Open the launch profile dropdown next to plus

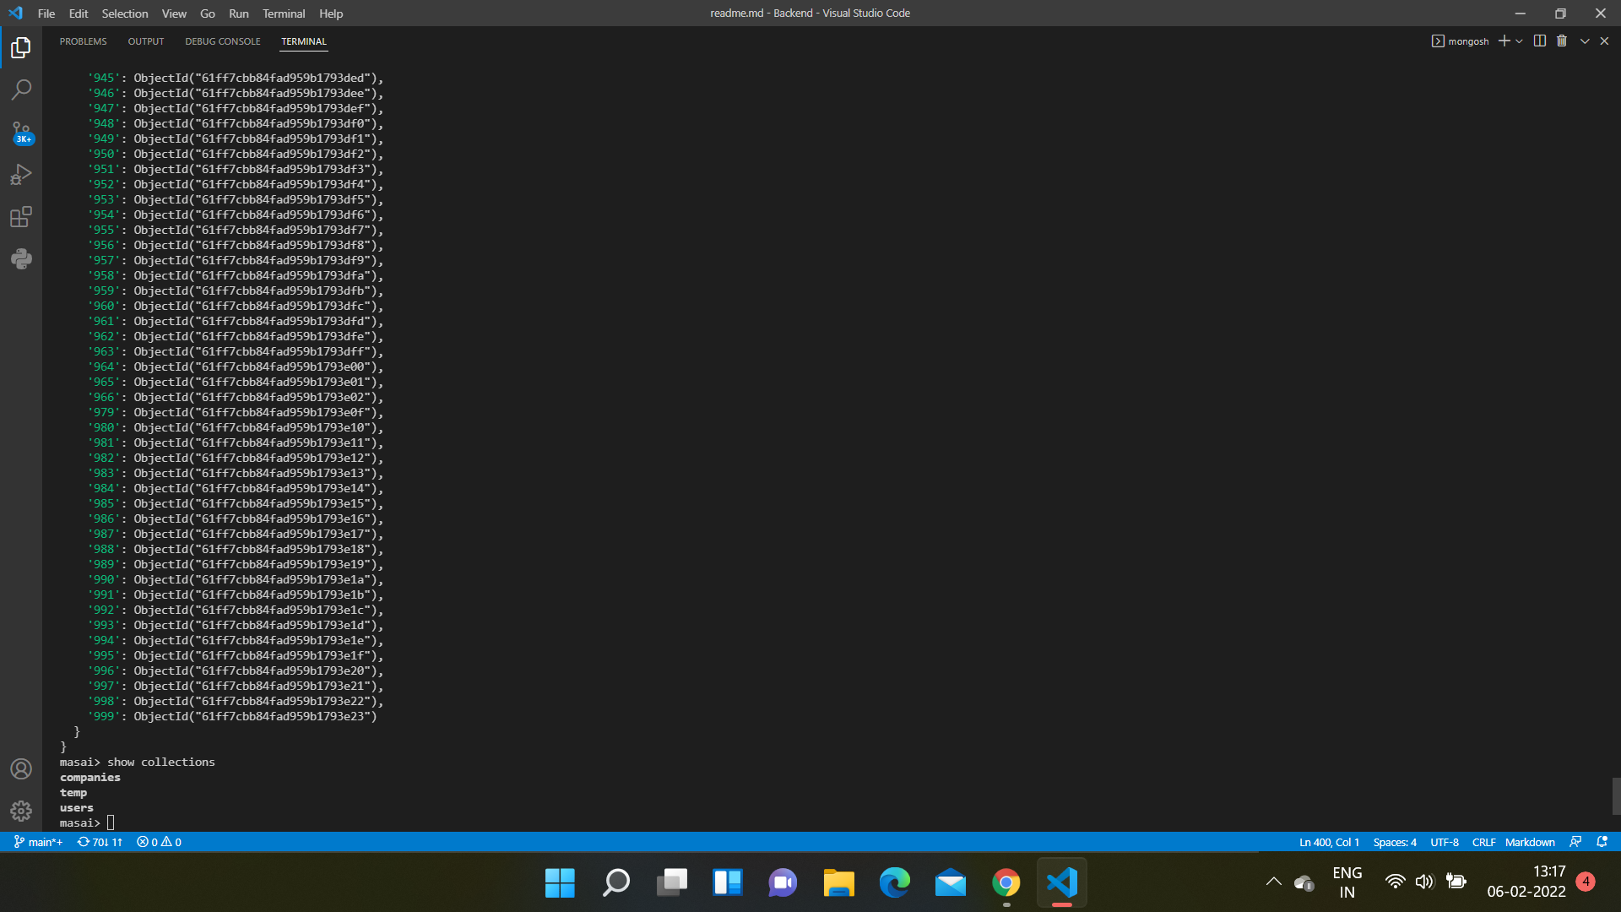1519,41
